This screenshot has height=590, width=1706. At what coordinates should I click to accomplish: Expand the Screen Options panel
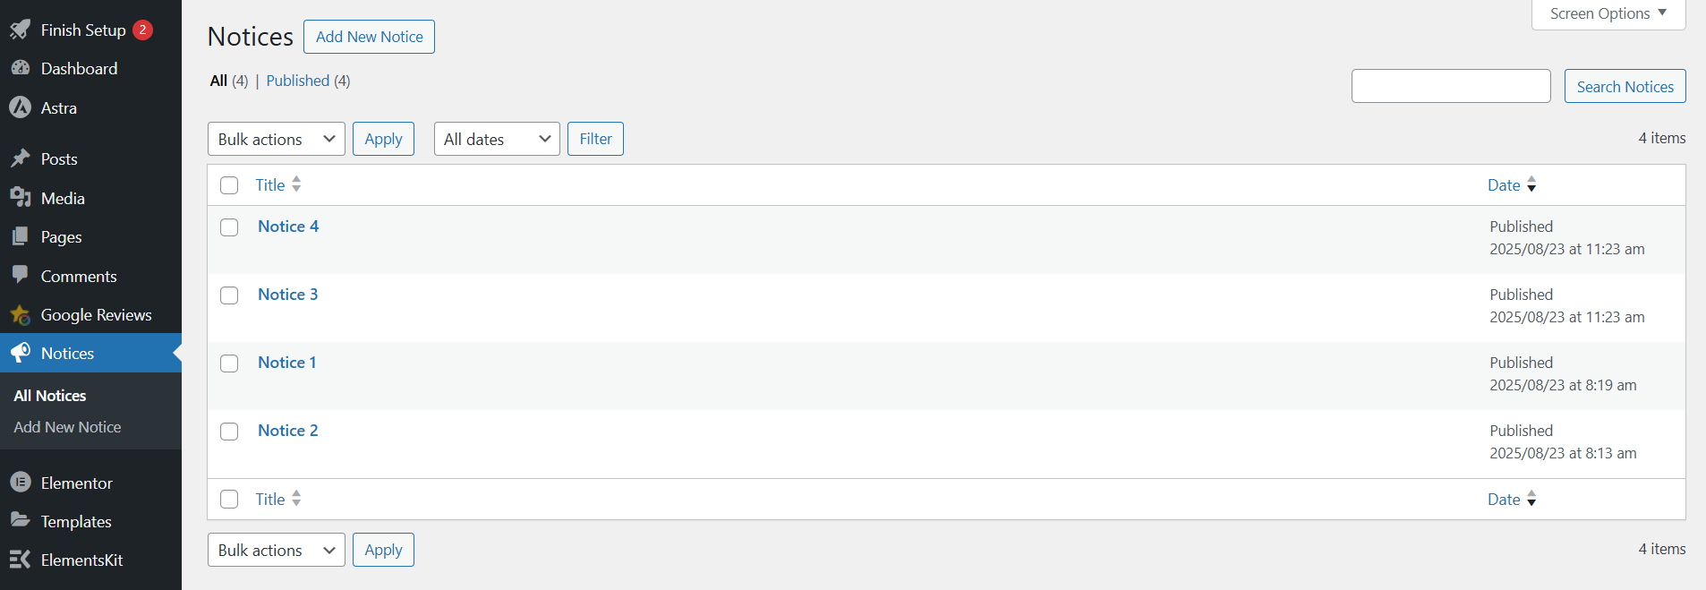[1608, 13]
